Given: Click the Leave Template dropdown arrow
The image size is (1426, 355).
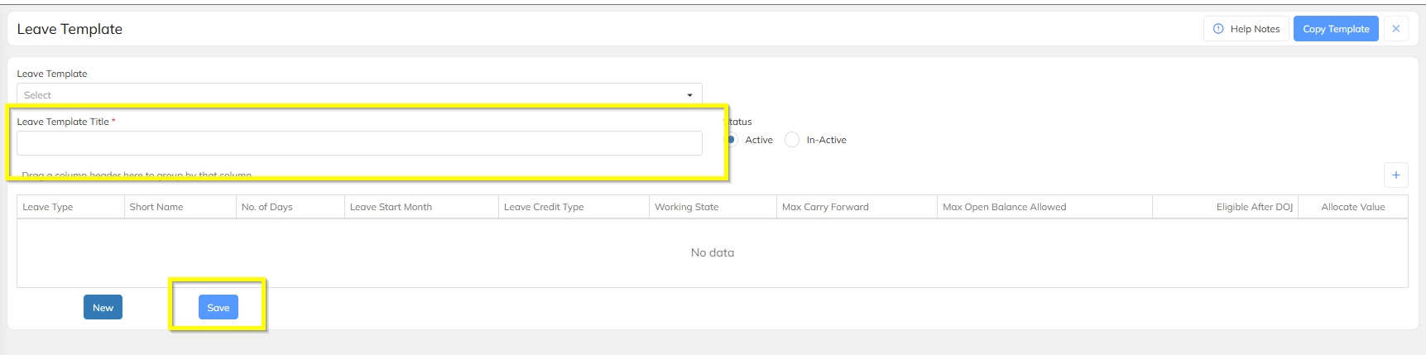Looking at the screenshot, I should (689, 95).
